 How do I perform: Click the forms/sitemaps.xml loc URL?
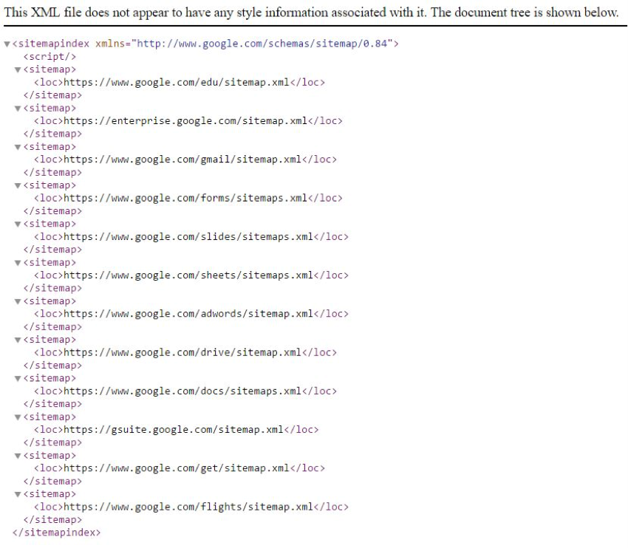tap(185, 198)
